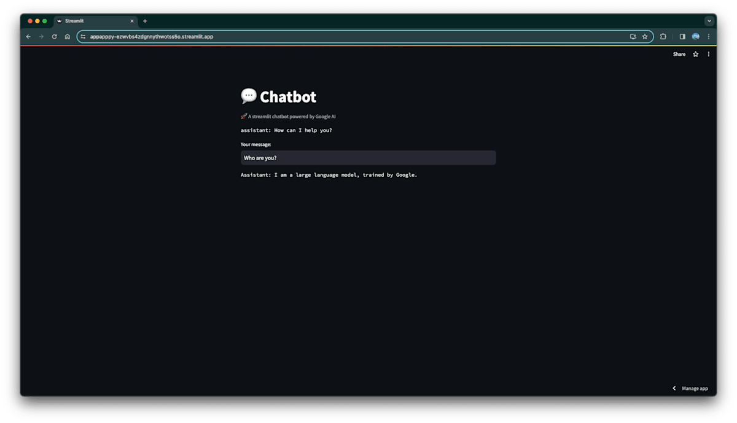Reload the page with the refresh icon
The image size is (737, 423).
(54, 37)
